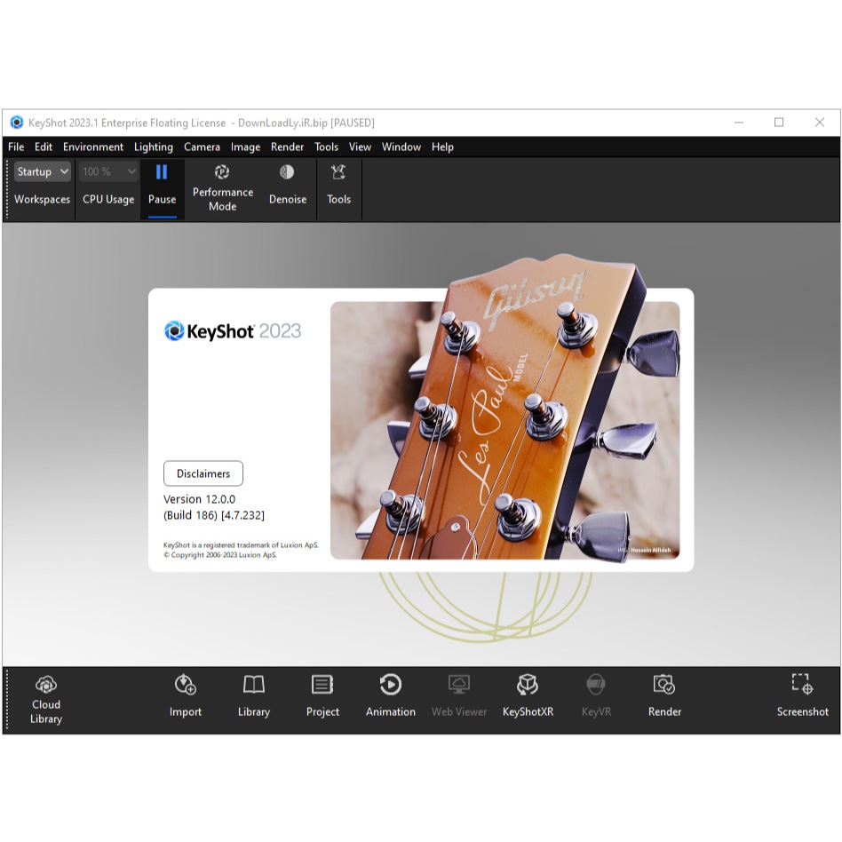This screenshot has height=842, width=842.
Task: Open the Camera menu
Action: (202, 147)
